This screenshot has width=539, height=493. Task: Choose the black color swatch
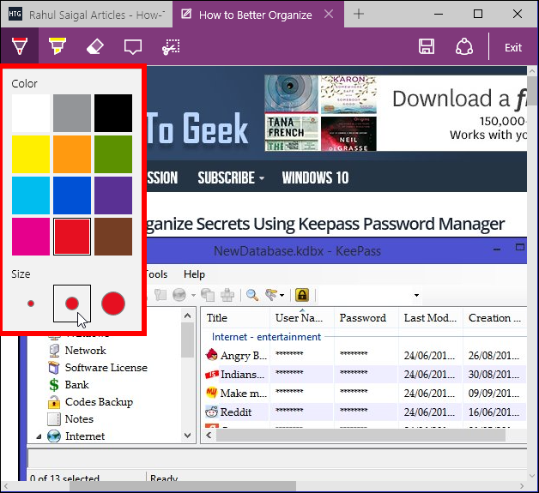(x=113, y=113)
